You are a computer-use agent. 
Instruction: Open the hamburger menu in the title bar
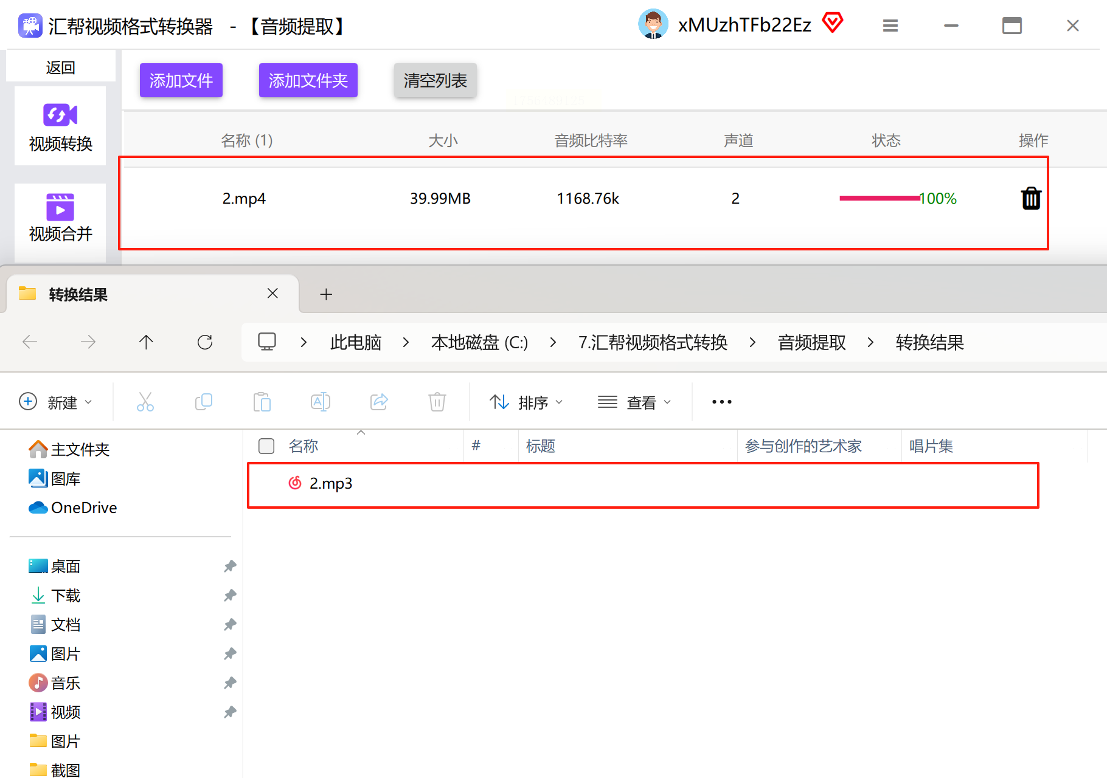pyautogui.click(x=890, y=26)
